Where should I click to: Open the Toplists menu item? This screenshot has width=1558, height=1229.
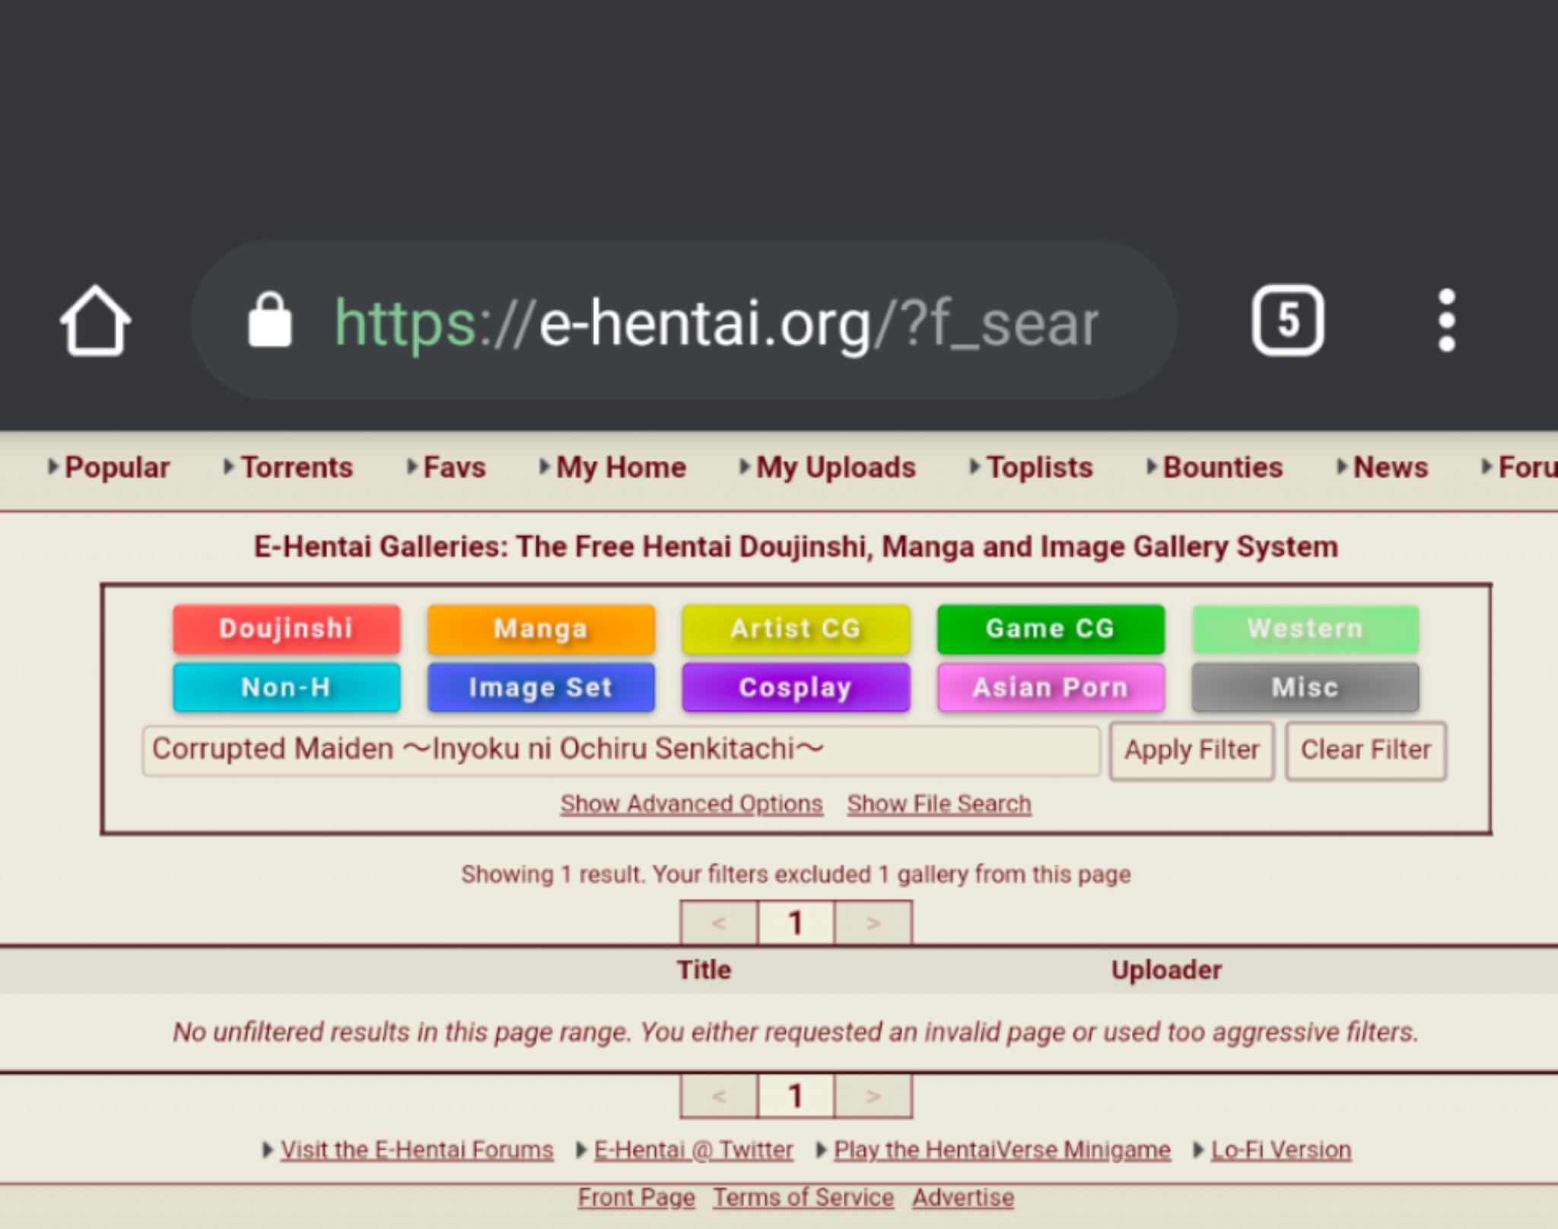click(x=1040, y=467)
